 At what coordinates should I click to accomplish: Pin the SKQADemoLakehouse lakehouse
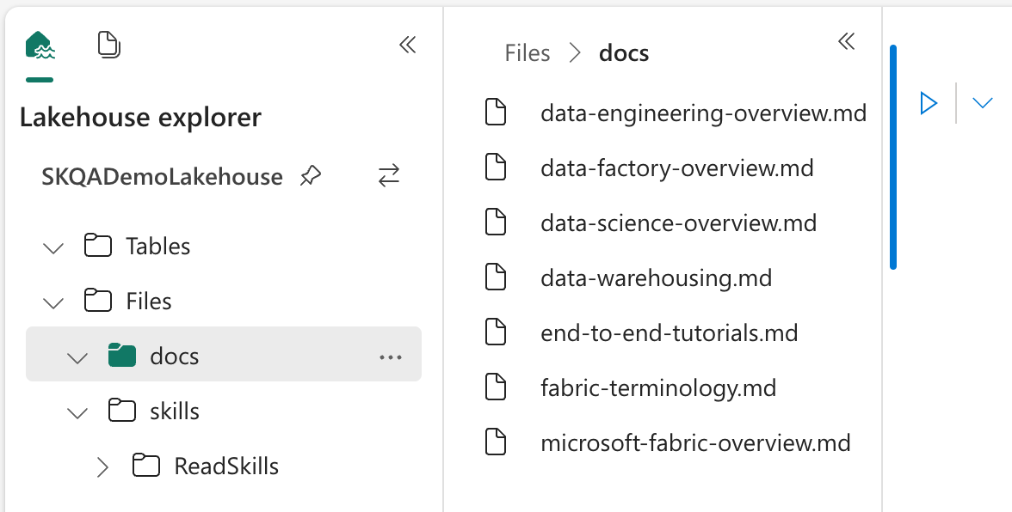coord(310,177)
